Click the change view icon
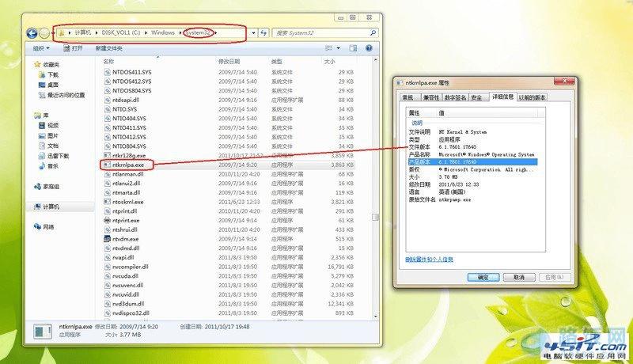 [329, 48]
